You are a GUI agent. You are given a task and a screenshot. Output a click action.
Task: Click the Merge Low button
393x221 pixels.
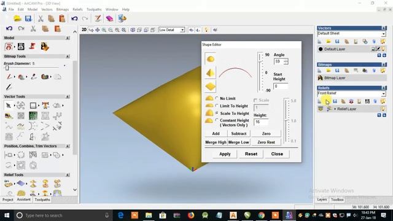239,142
